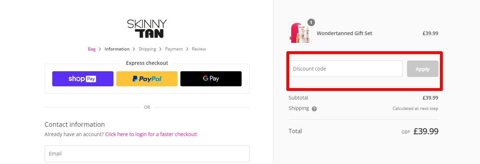Screen dimensions: 480x164
Task: Click the chevron between Information and Shipping
Action: tap(134, 49)
